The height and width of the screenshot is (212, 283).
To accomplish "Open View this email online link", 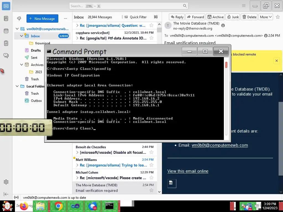I will point(188,171).
